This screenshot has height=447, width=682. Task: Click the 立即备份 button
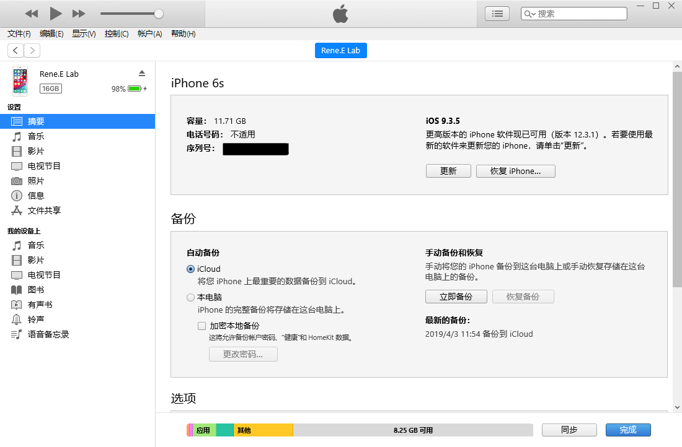pyautogui.click(x=456, y=297)
